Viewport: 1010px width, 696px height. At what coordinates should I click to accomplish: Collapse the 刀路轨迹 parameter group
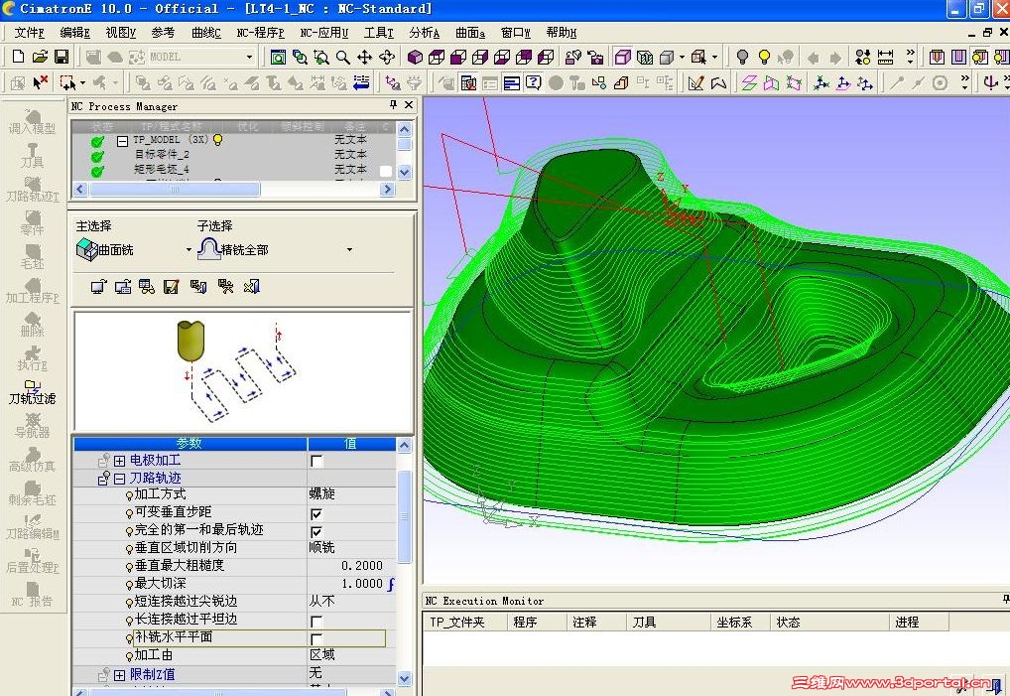(119, 479)
